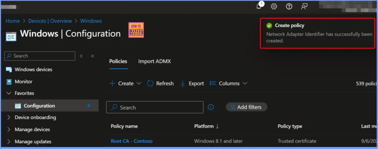
Task: Open the settings gear icon
Action: [274, 7]
